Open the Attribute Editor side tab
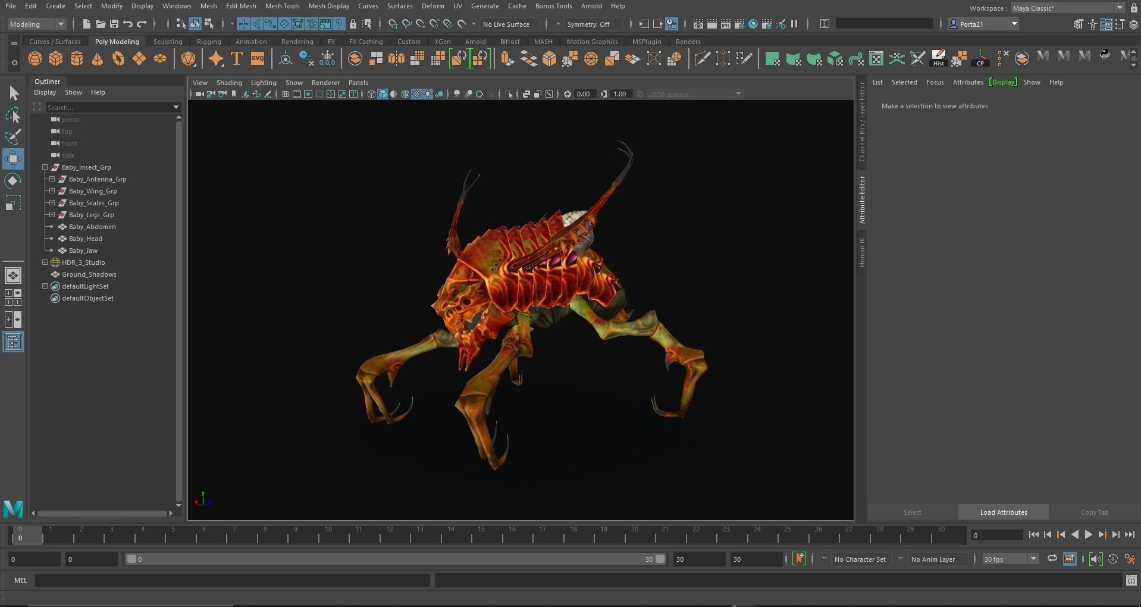 point(861,199)
